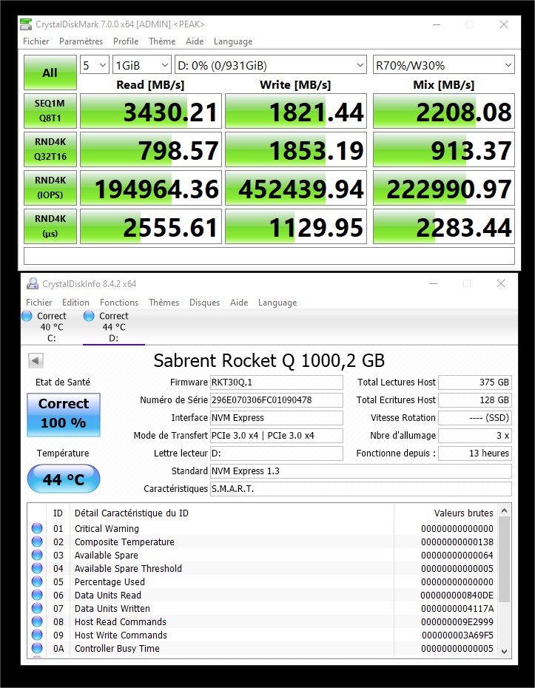Run the RND4K Q32T16 test
This screenshot has height=688, width=535.
[50, 149]
